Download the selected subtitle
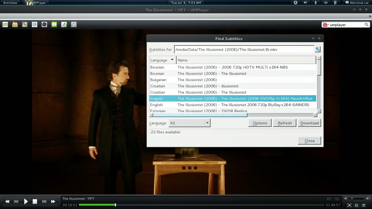The height and width of the screenshot is (209, 372). [x=309, y=123]
